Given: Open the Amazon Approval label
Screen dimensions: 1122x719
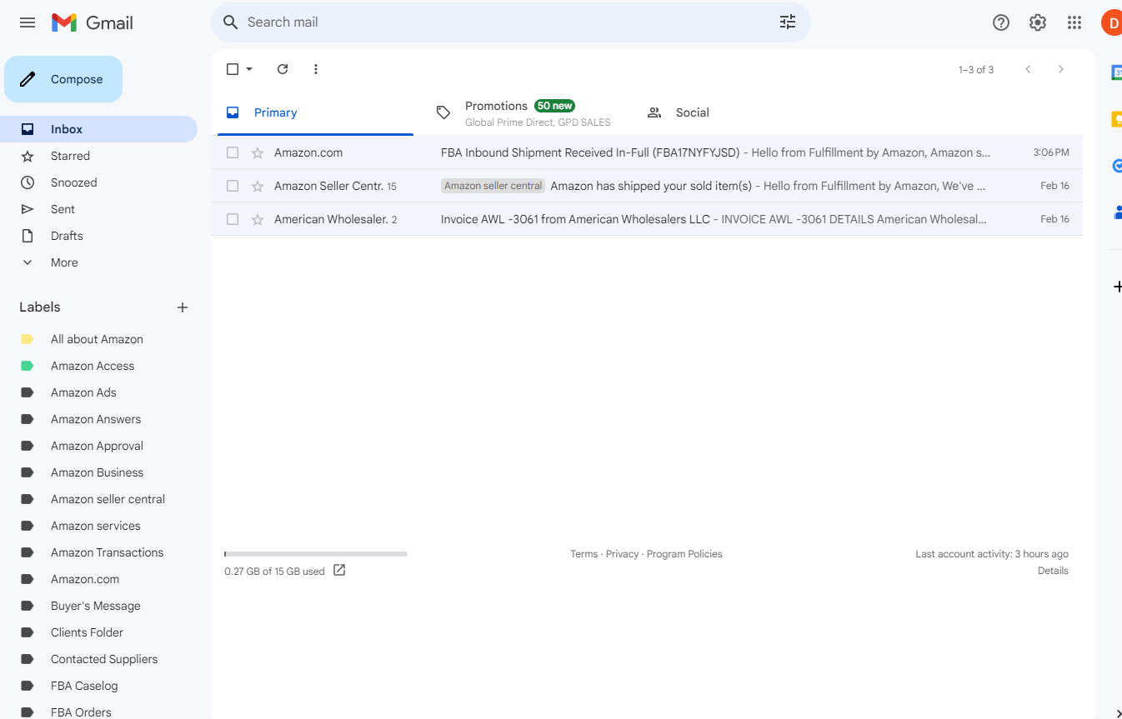Looking at the screenshot, I should click(x=98, y=446).
